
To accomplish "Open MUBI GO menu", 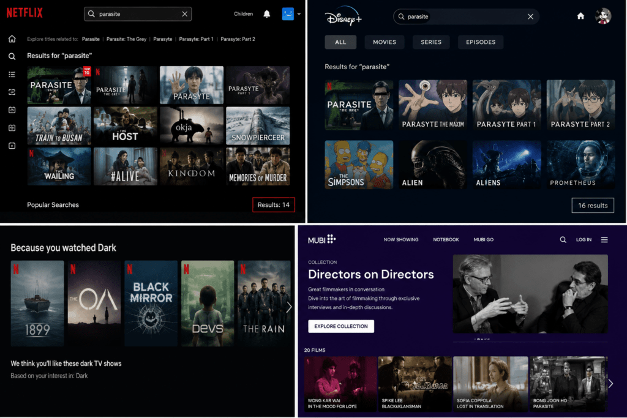I will [484, 240].
